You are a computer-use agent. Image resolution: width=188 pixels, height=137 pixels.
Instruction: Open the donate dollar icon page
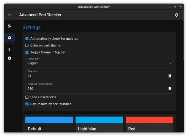(9, 49)
